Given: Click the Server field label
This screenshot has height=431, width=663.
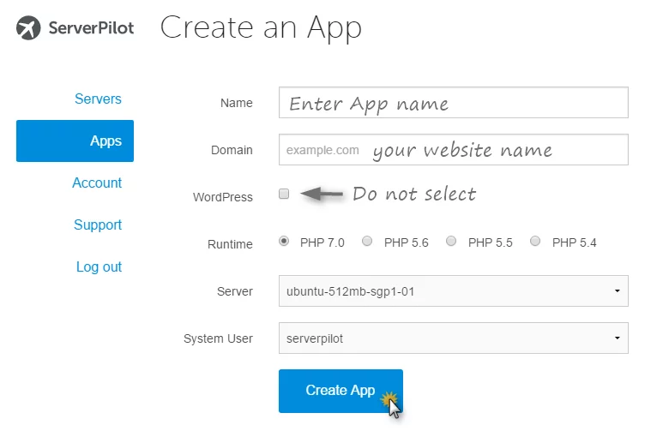Looking at the screenshot, I should (x=235, y=291).
